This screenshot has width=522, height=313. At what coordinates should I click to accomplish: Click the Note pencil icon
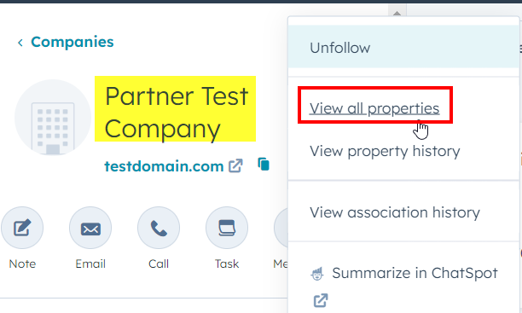22,228
